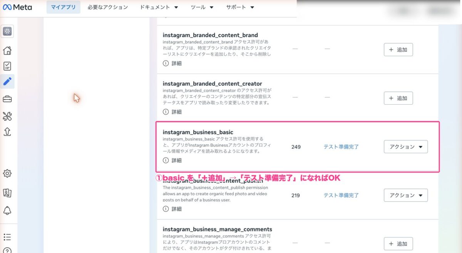The height and width of the screenshot is (253, 462).
Task: Add the instagram_business_manage_comments permission
Action: (x=398, y=244)
